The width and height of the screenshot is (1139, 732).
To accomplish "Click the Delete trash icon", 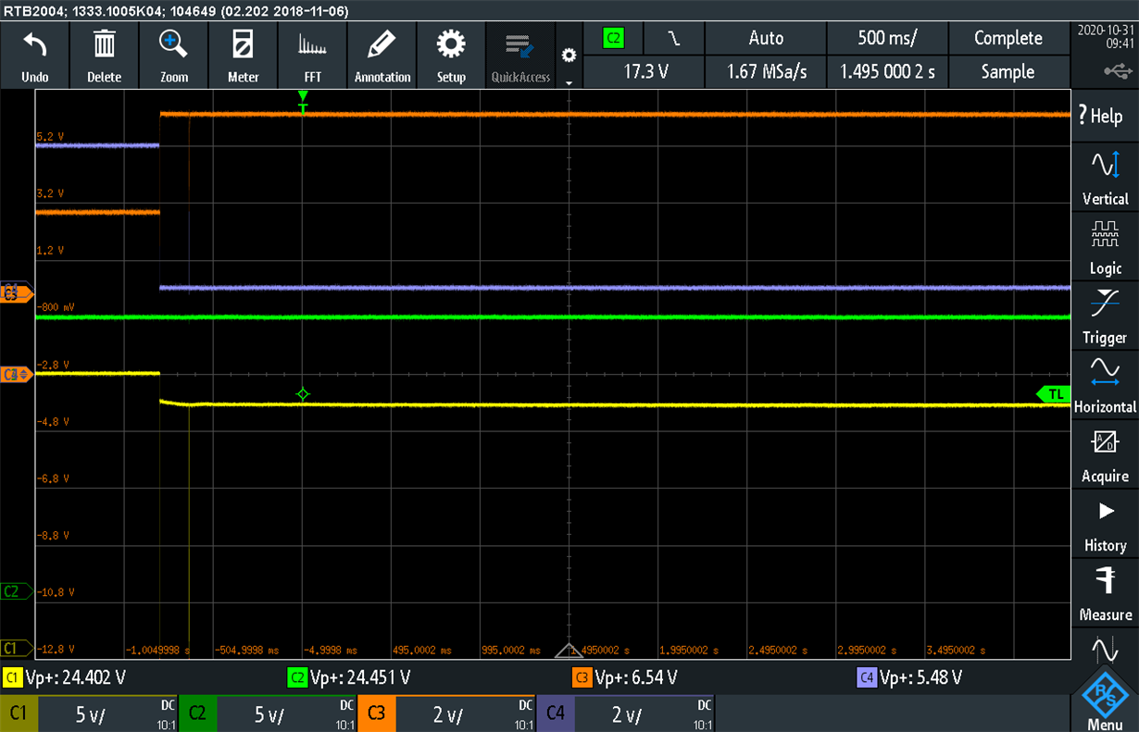I will pos(104,44).
